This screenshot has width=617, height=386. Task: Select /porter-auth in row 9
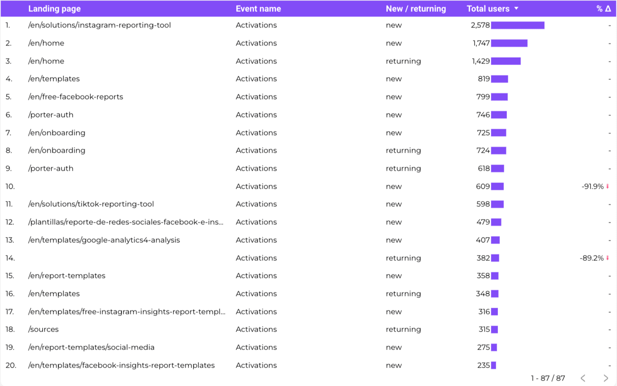51,168
